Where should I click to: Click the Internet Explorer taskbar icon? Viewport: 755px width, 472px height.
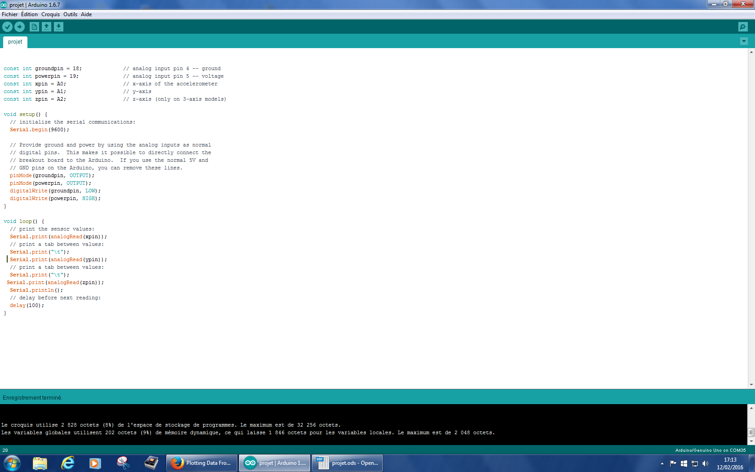pos(67,463)
